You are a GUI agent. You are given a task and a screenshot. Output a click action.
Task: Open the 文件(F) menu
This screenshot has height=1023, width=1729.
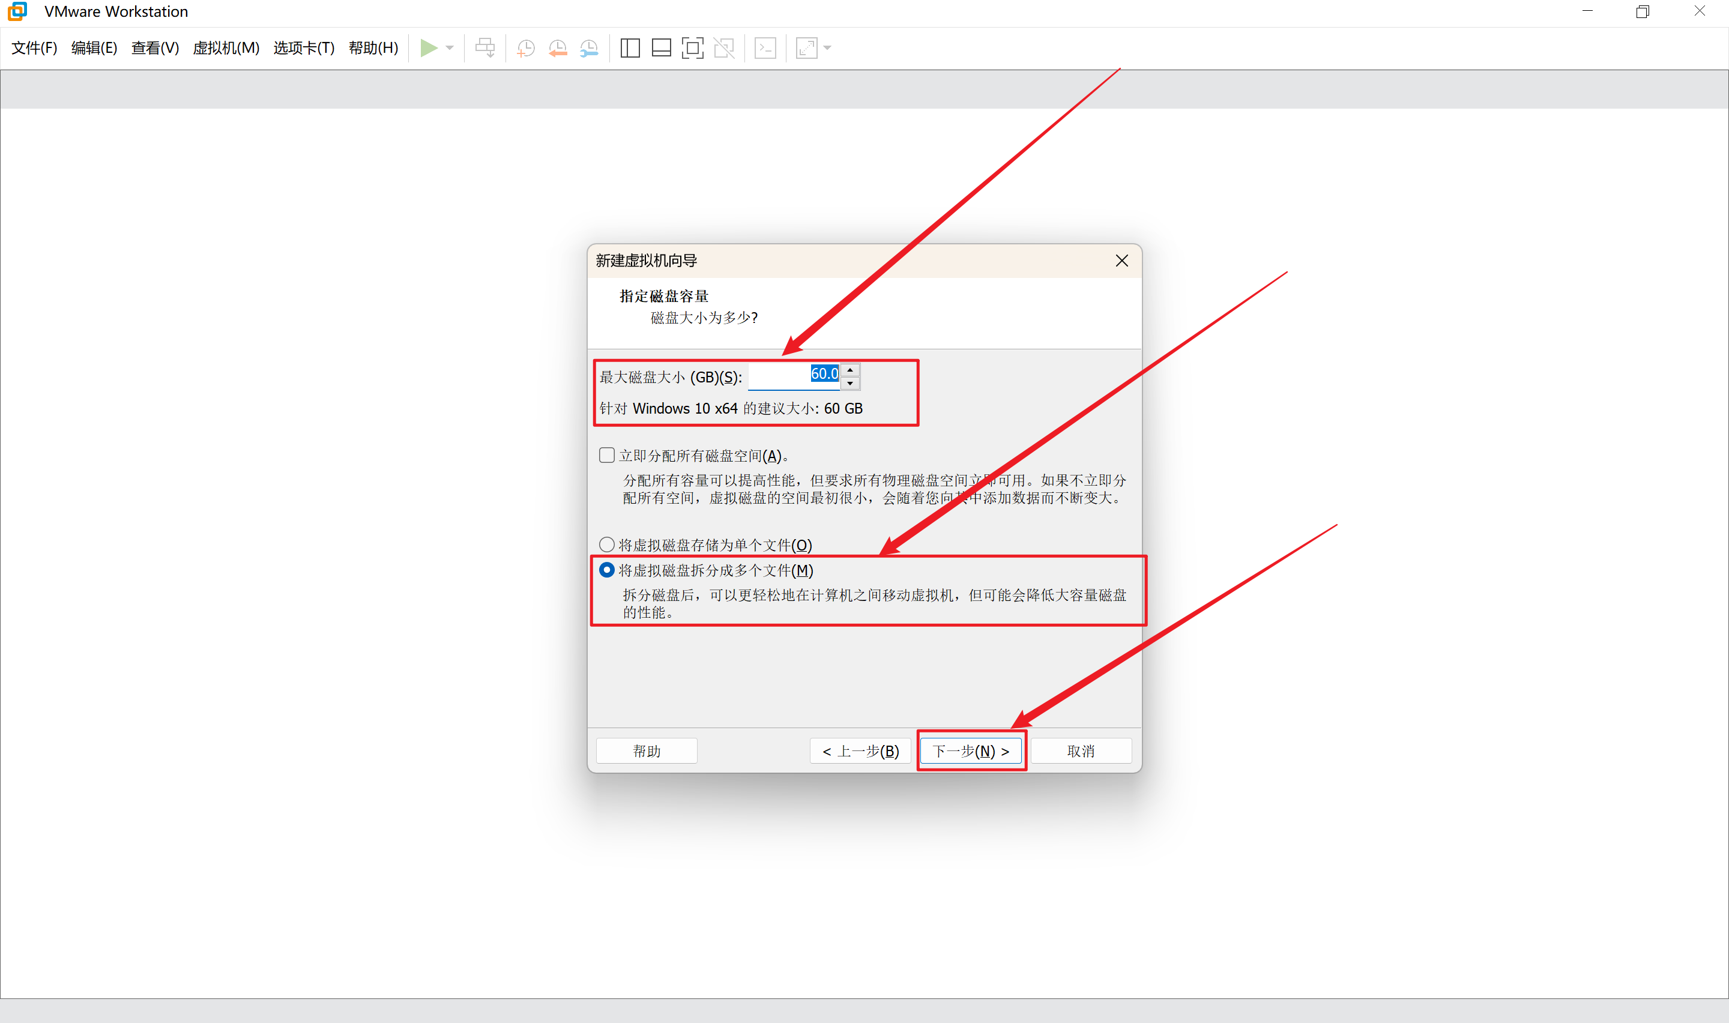pyautogui.click(x=34, y=47)
